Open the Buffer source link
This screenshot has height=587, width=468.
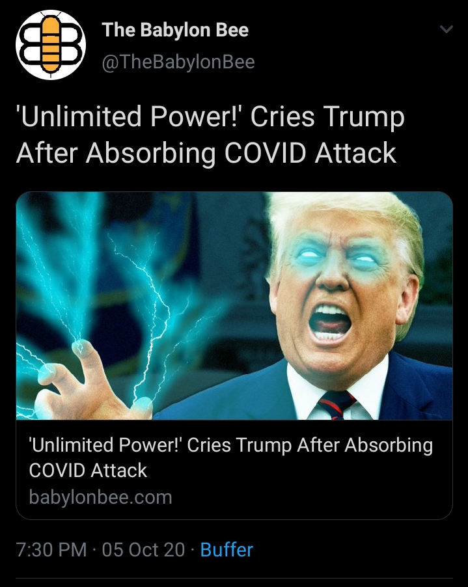tap(227, 549)
